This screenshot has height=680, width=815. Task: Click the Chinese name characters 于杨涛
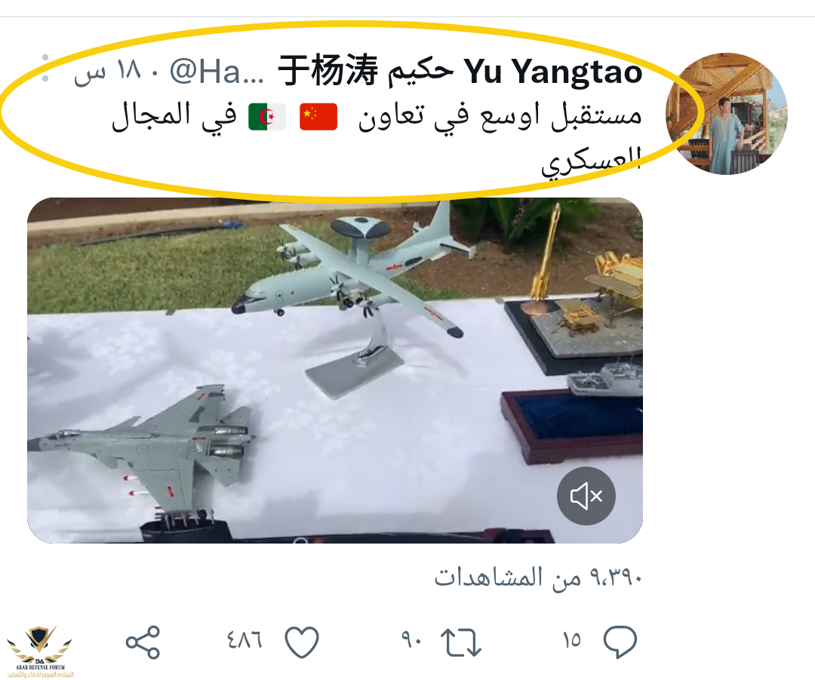pos(328,71)
